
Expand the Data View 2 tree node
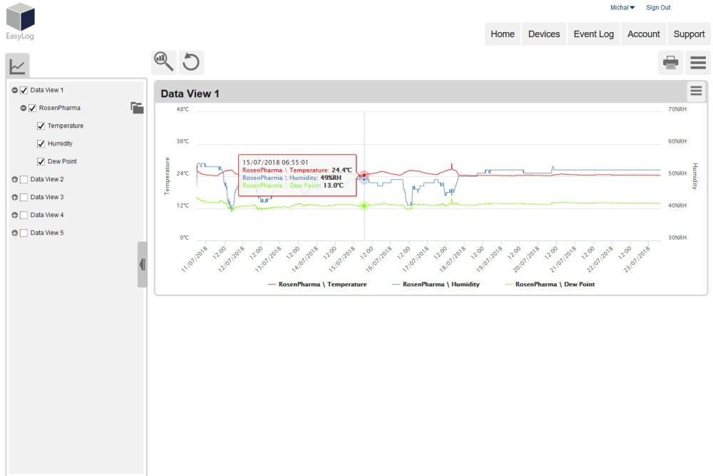[x=15, y=179]
